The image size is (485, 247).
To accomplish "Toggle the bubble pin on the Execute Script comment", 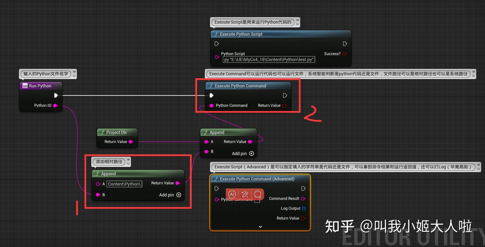I will tap(297, 22).
